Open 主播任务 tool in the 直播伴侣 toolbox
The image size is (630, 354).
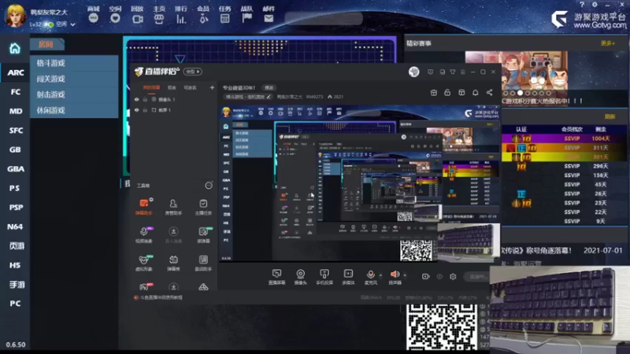203,207
